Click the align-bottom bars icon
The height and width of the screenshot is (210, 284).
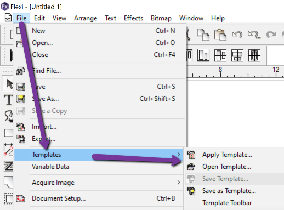(x=203, y=55)
